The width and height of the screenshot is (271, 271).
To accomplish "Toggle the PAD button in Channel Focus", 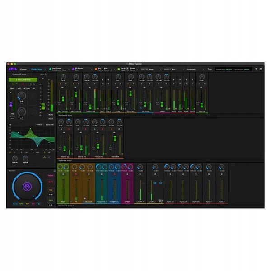I will pyautogui.click(x=12, y=89).
